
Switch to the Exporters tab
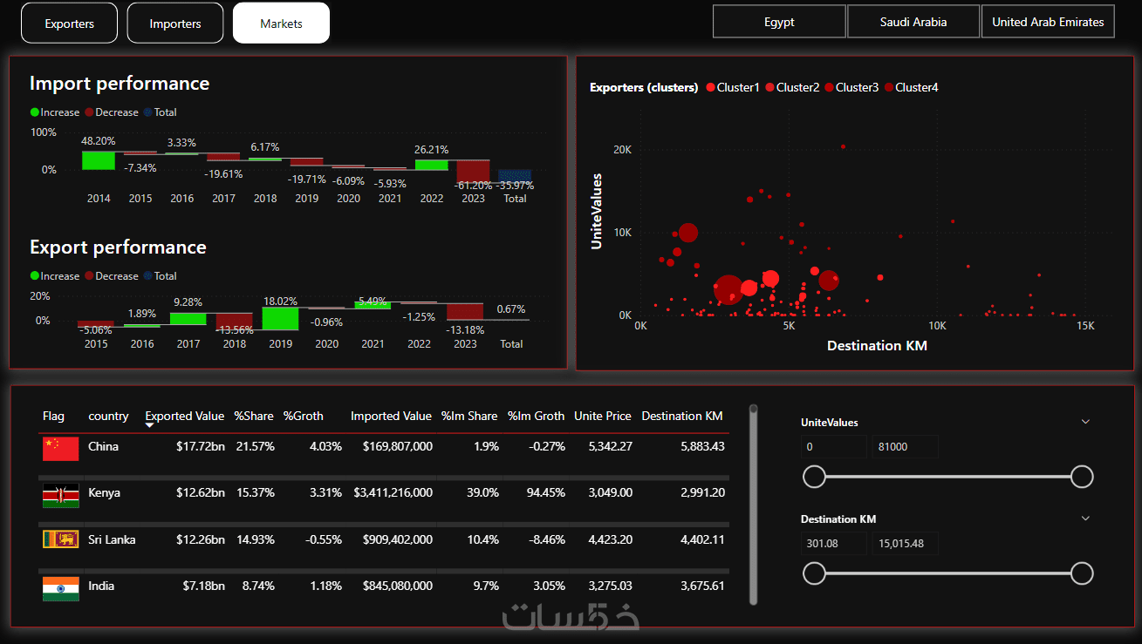(69, 24)
